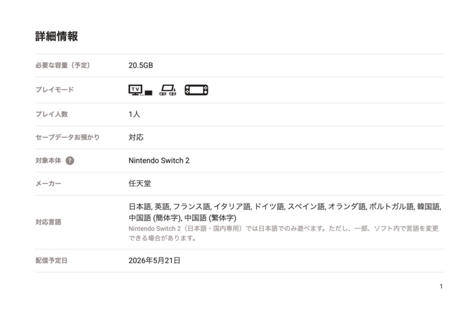471x314 pixels.
Task: Select the セーブデータお預かり label
Action: (x=67, y=137)
